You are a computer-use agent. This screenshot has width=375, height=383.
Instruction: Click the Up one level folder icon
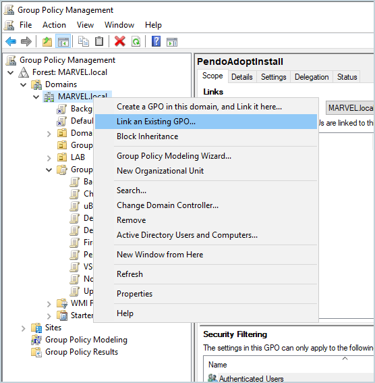[x=47, y=41]
